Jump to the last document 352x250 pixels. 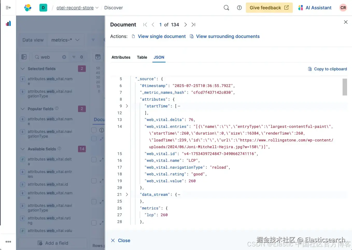click(193, 25)
